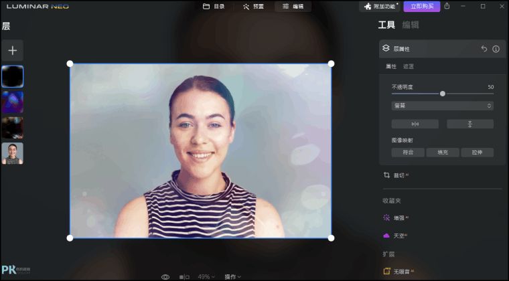Open the 操作 actions dropdown
The height and width of the screenshot is (281, 509).
tap(233, 277)
